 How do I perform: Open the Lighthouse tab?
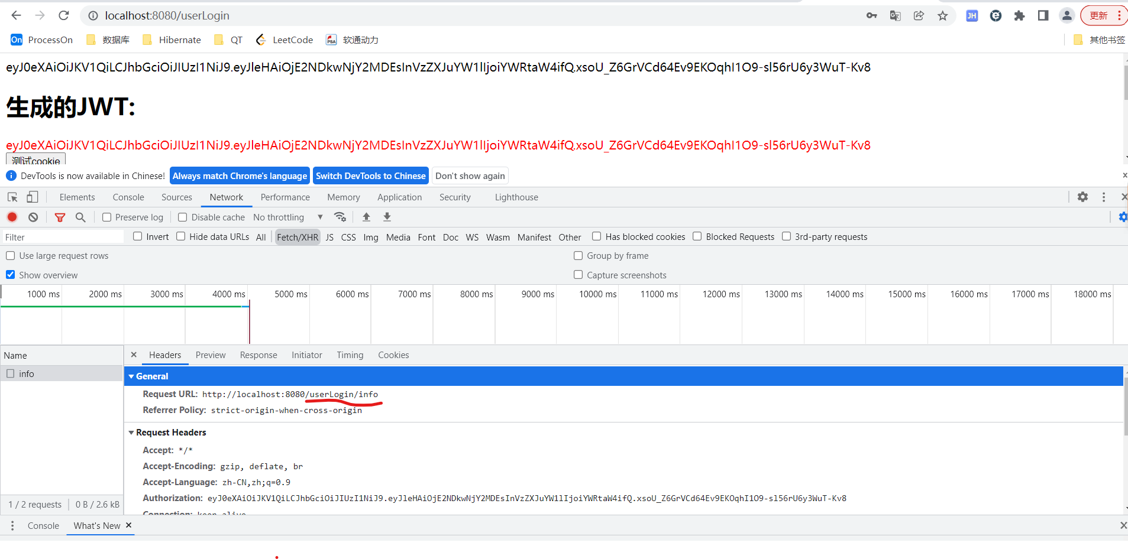[x=516, y=197]
